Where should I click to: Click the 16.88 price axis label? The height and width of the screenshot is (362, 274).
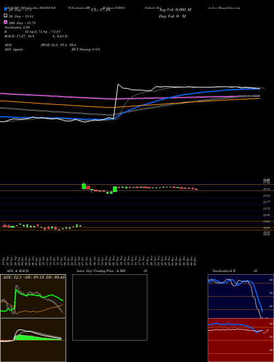267,189
